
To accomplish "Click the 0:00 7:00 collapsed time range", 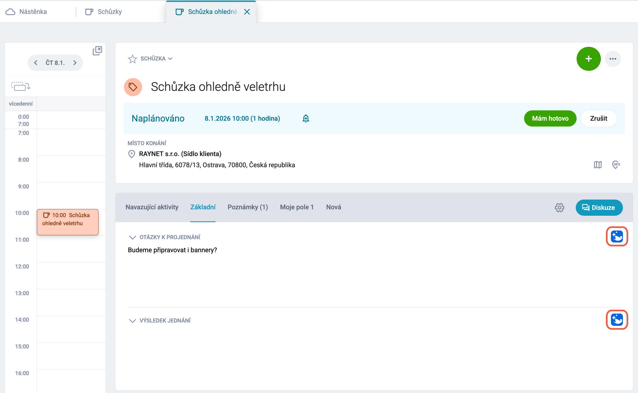I will click(x=23, y=120).
